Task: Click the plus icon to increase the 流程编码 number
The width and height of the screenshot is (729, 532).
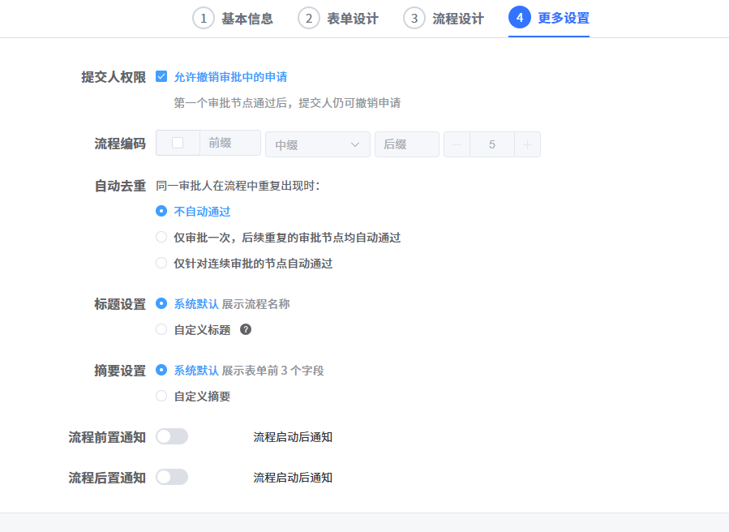Action: [x=525, y=144]
